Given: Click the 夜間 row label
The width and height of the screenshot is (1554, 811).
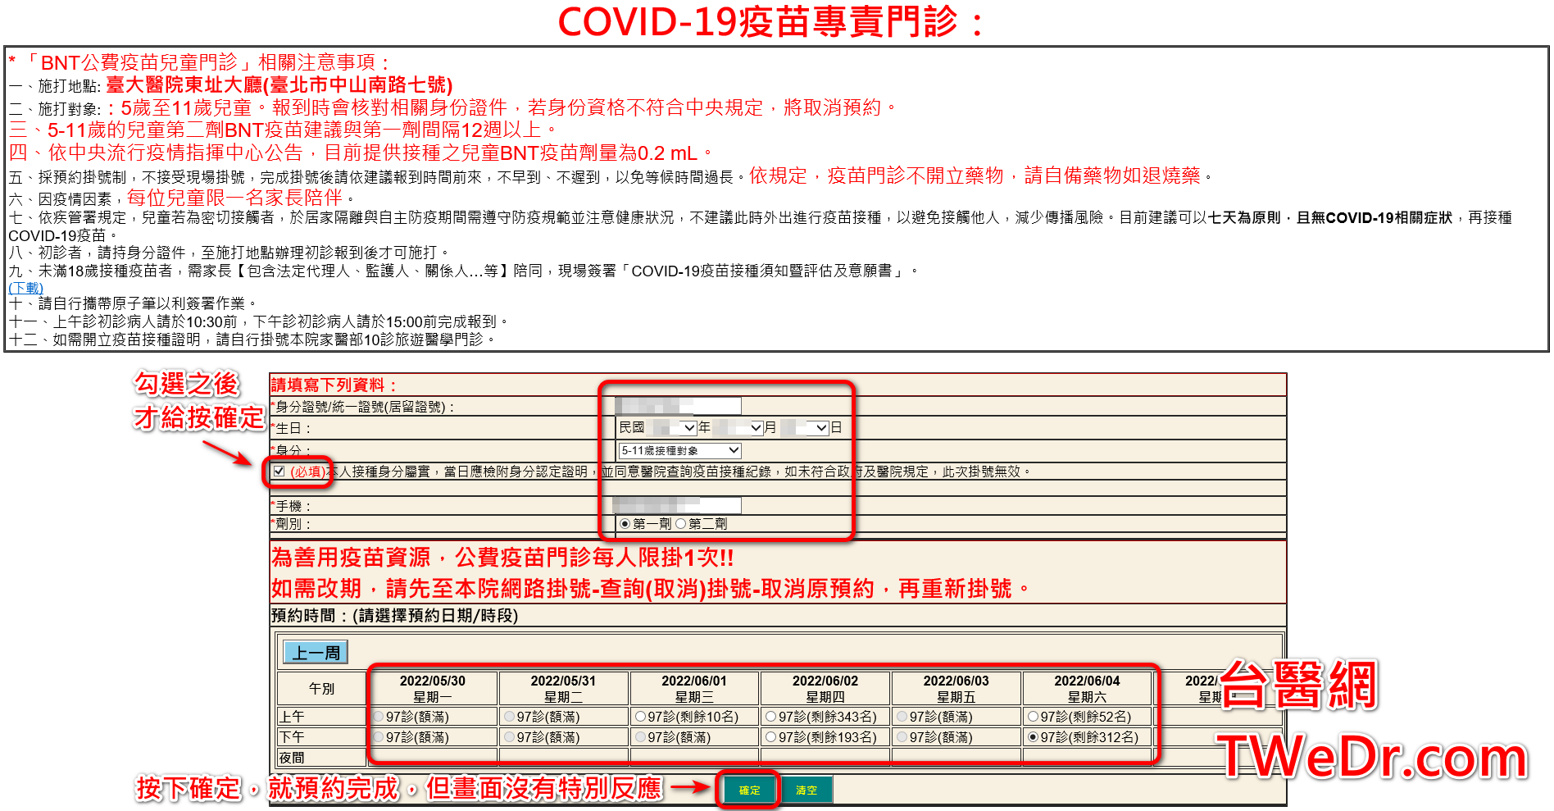Looking at the screenshot, I should [x=292, y=758].
